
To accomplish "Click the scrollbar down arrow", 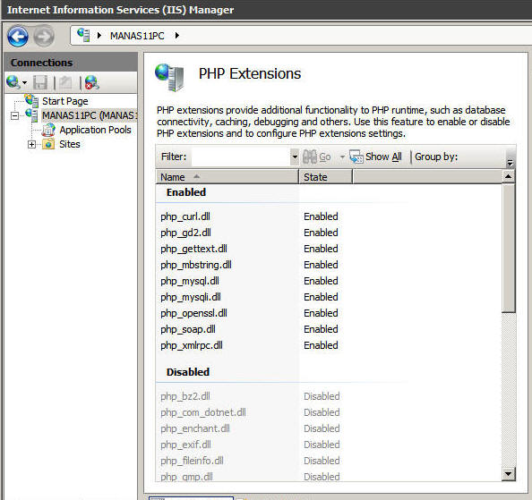I will pos(508,474).
